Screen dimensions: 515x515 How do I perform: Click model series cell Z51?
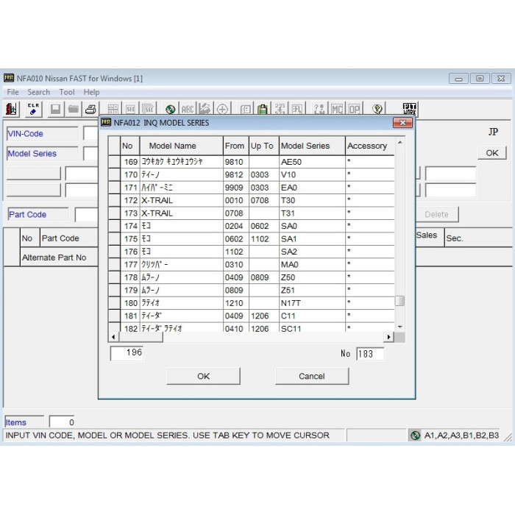tap(312, 290)
